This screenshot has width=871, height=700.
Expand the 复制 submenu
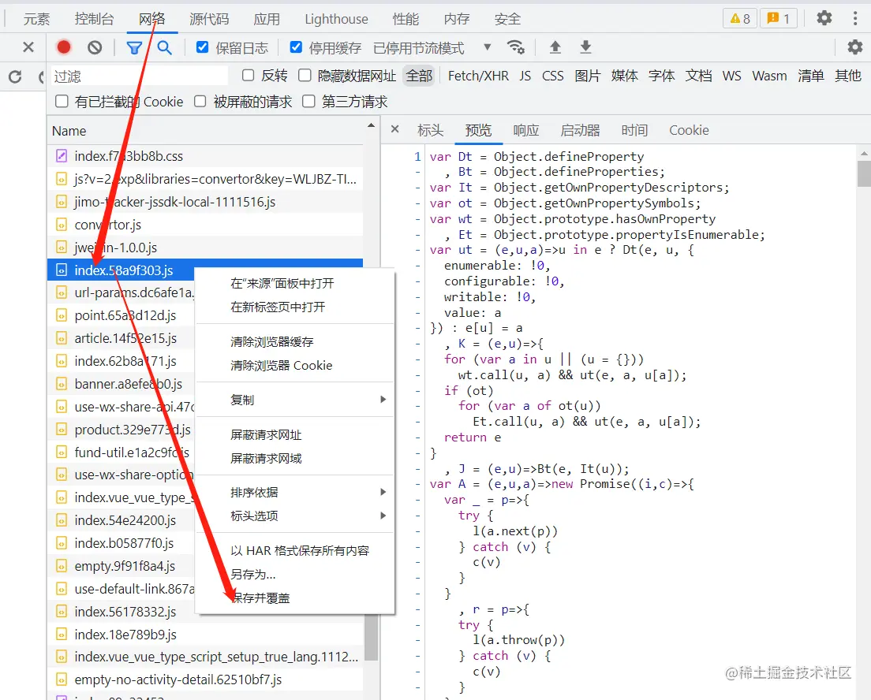[x=295, y=400]
